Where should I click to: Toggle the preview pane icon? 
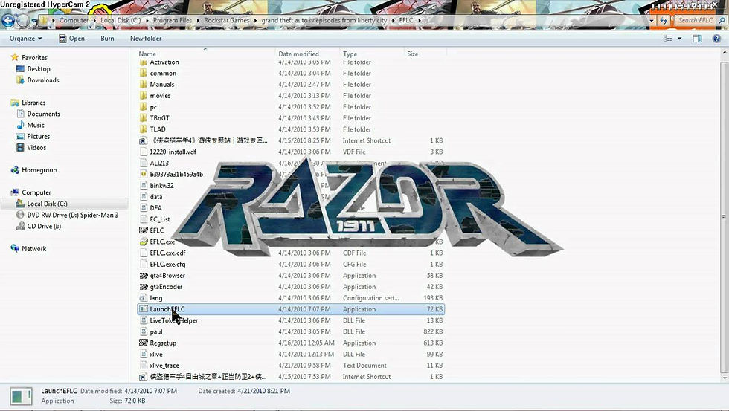pos(697,39)
